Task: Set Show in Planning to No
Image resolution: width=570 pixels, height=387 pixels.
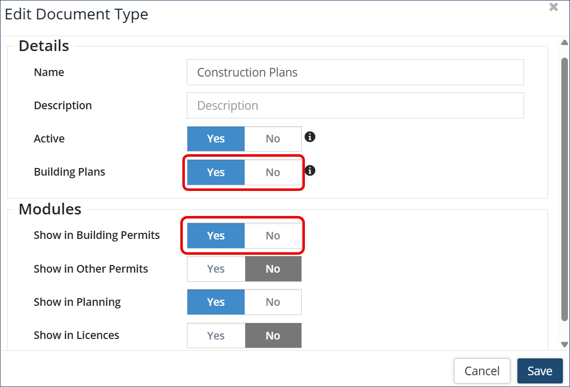Action: (273, 302)
